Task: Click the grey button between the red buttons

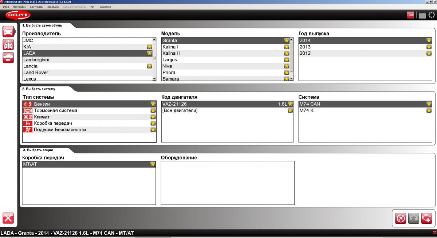Action: (x=414, y=218)
